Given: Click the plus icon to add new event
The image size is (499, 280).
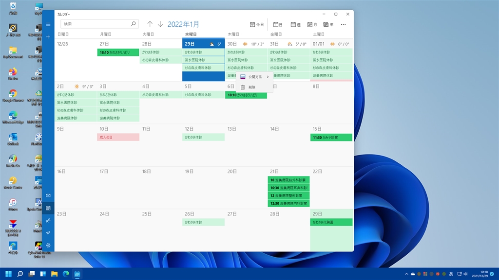Looking at the screenshot, I should [x=48, y=37].
